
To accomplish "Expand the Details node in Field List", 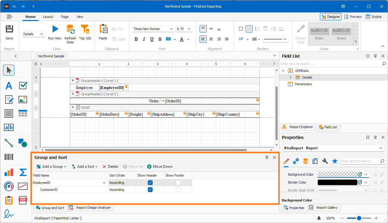I will (290, 77).
